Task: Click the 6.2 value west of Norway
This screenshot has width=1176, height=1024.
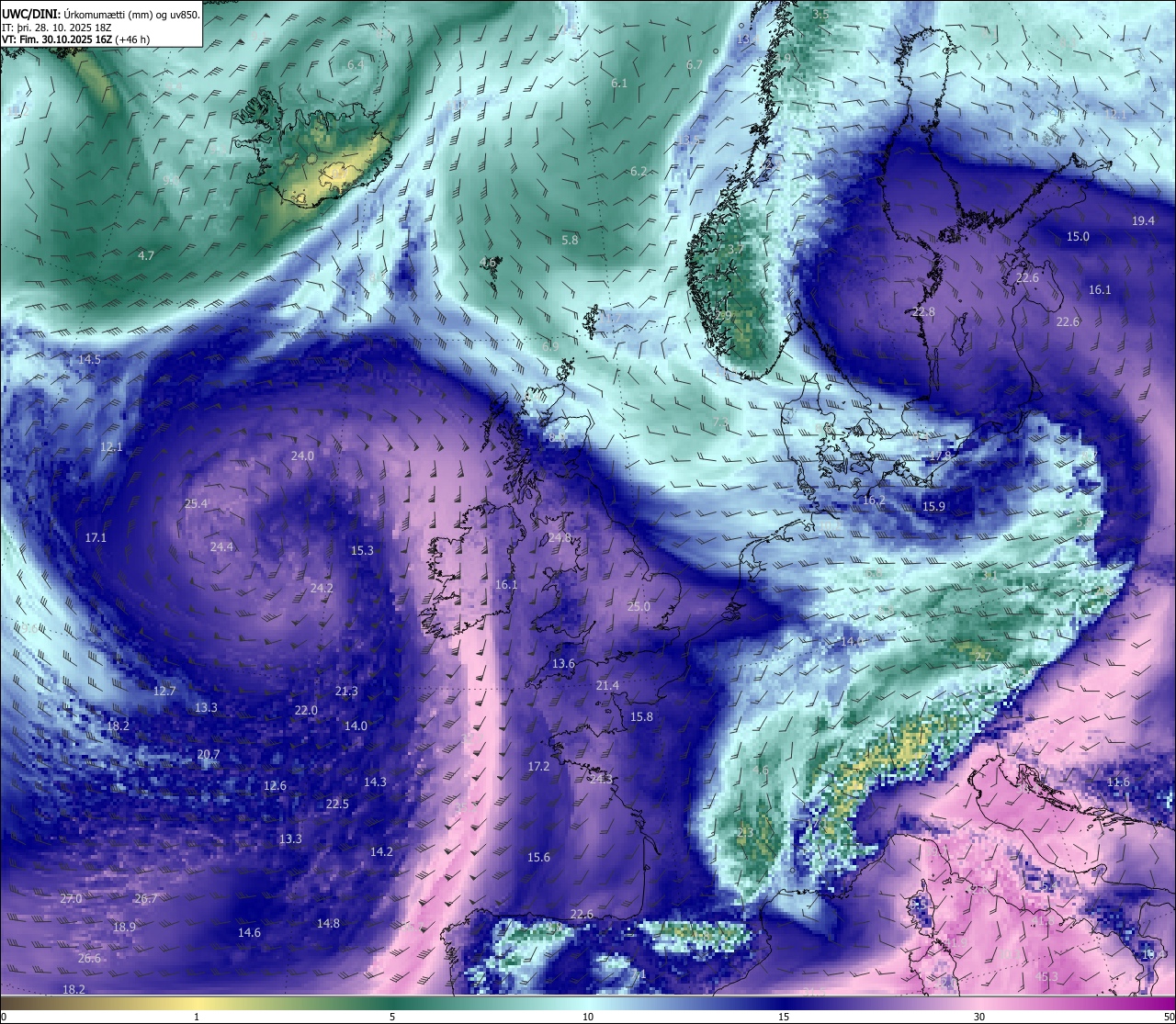Action: [x=639, y=172]
